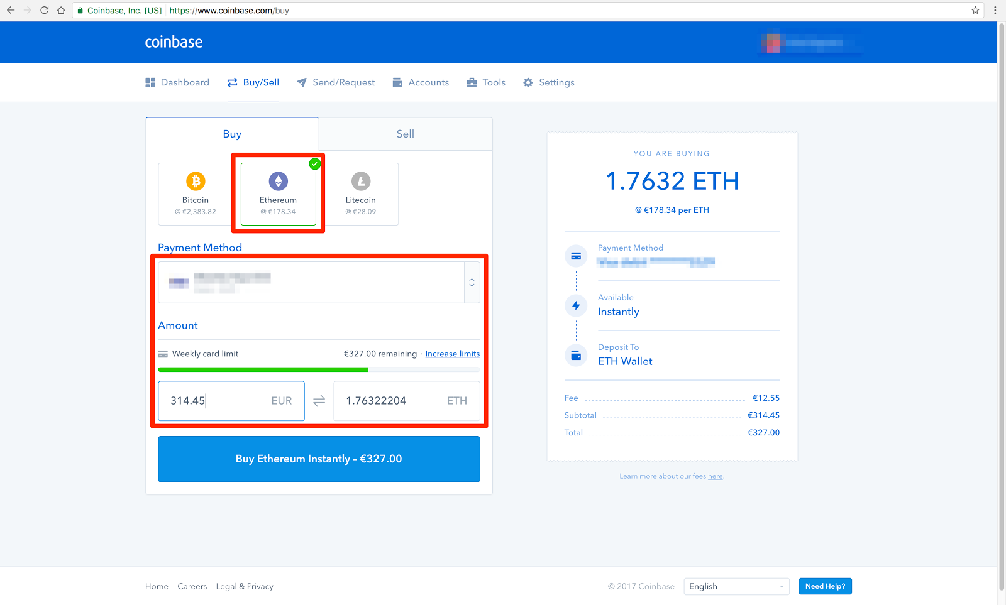
Task: Swap currencies with the exchange arrows icon
Action: tap(319, 401)
